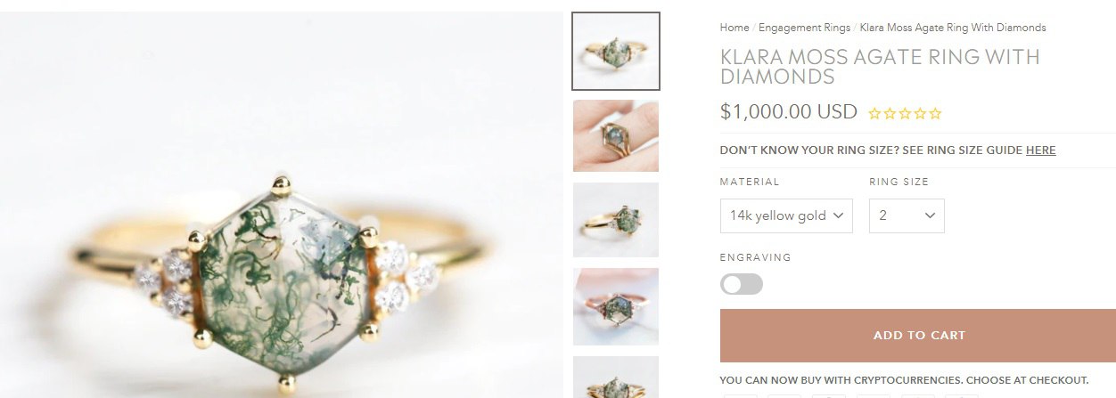Image resolution: width=1116 pixels, height=398 pixels.
Task: Select the third thumbnail with angled ring view
Action: coord(616,219)
